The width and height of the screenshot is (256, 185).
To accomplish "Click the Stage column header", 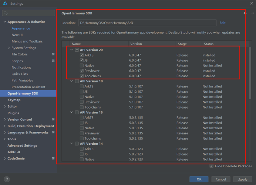I will tap(189, 44).
